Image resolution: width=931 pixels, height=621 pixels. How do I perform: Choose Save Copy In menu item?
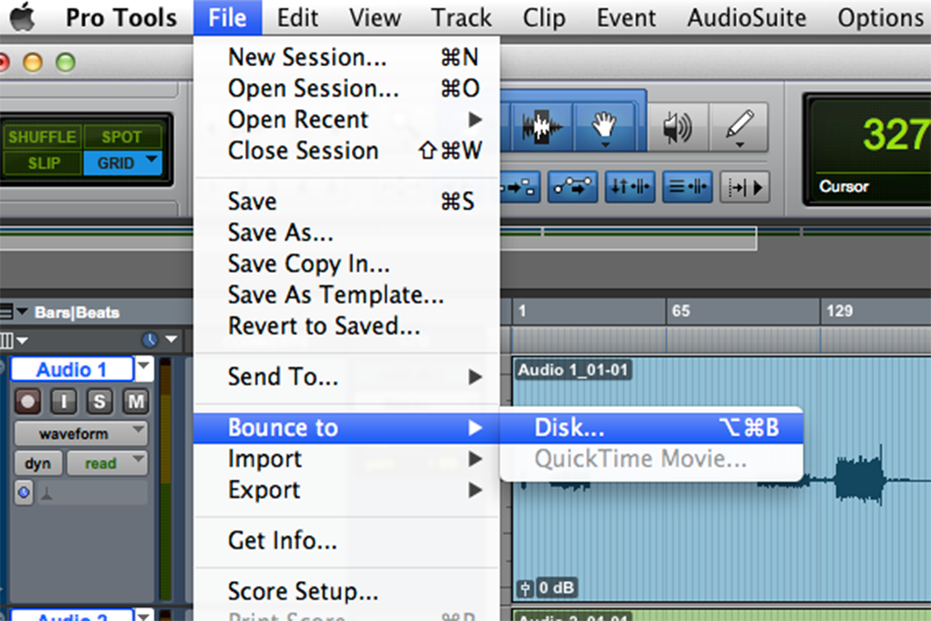346,263
